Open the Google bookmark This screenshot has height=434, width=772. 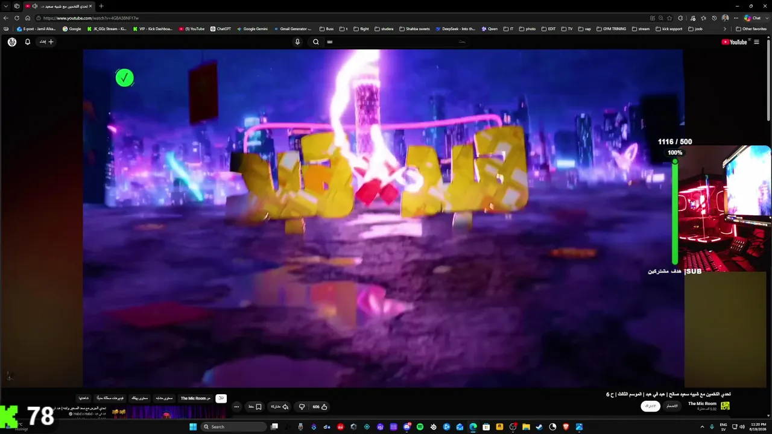pyautogui.click(x=72, y=29)
